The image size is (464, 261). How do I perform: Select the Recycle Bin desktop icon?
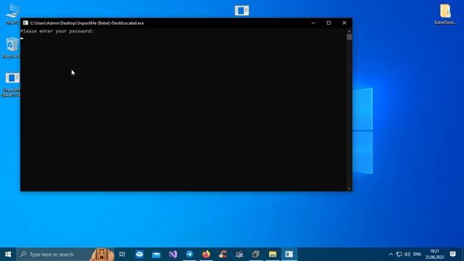pyautogui.click(x=12, y=47)
